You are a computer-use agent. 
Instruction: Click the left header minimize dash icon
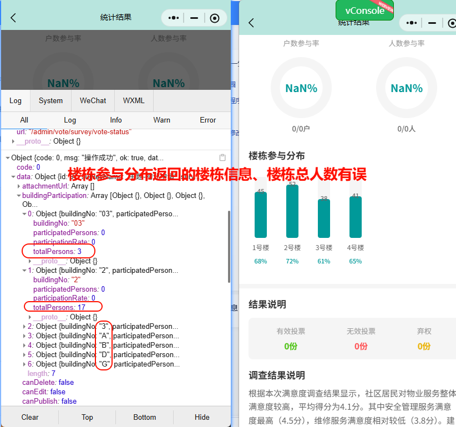click(194, 18)
